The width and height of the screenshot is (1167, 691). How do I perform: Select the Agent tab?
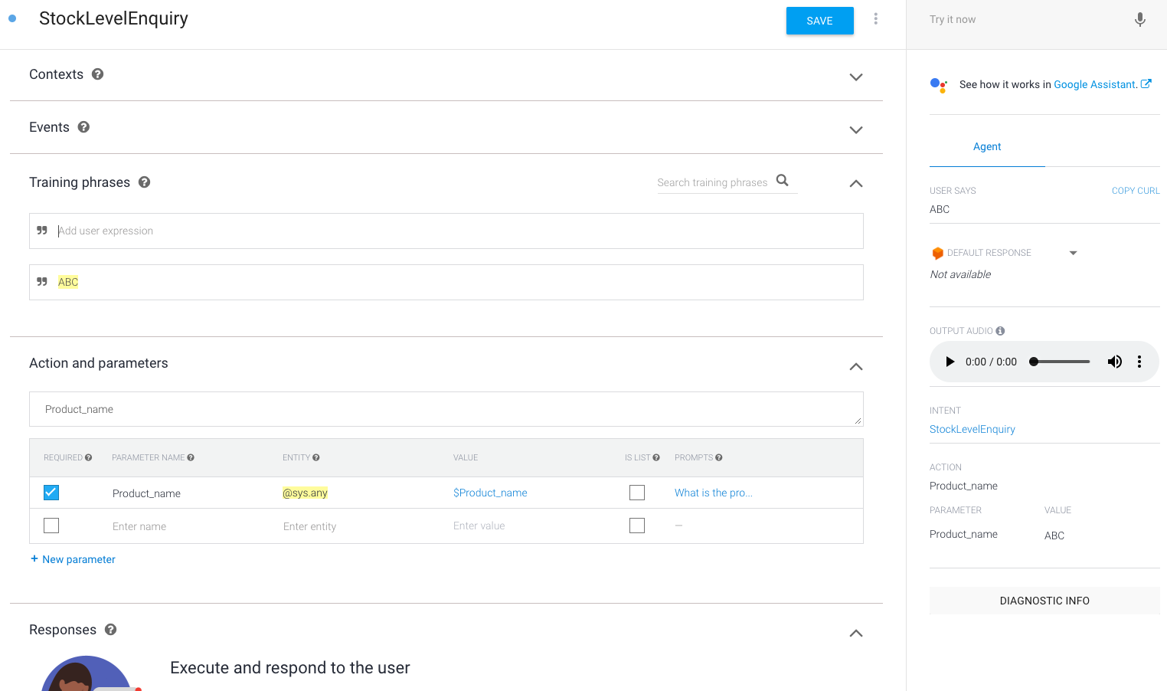[987, 146]
